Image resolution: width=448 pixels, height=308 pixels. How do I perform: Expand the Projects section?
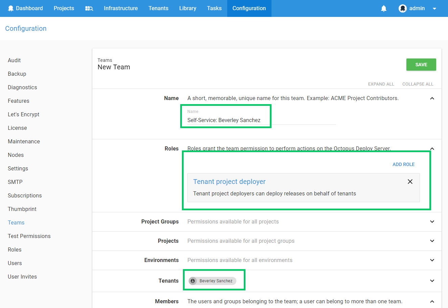click(432, 241)
